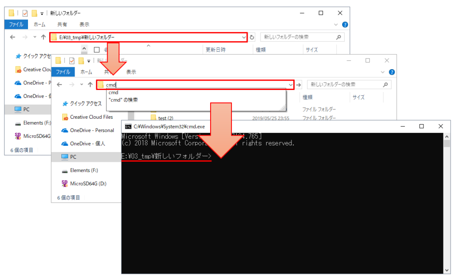The image size is (455, 277).
Task: Sort by 種類 column in the back window
Action: pyautogui.click(x=260, y=50)
